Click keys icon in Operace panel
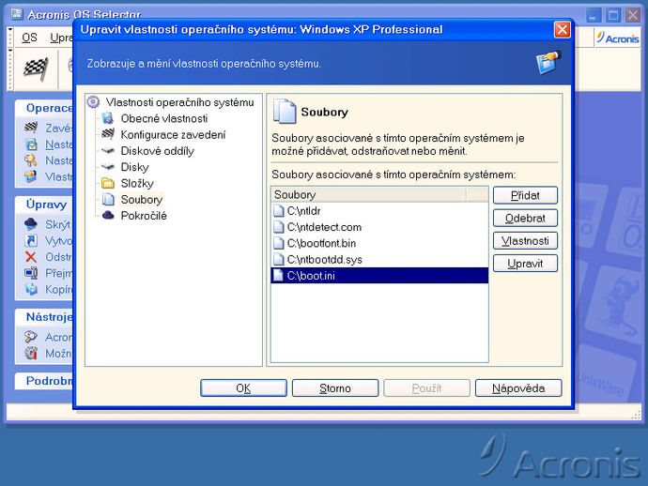 pos(31,160)
